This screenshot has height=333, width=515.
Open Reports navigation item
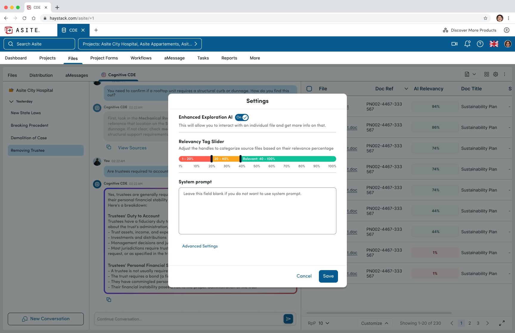229,58
